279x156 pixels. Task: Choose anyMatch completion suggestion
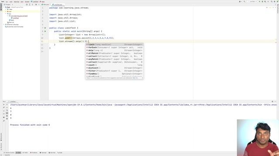click(114, 59)
